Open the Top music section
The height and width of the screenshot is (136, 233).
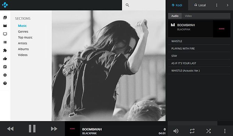(x=25, y=37)
